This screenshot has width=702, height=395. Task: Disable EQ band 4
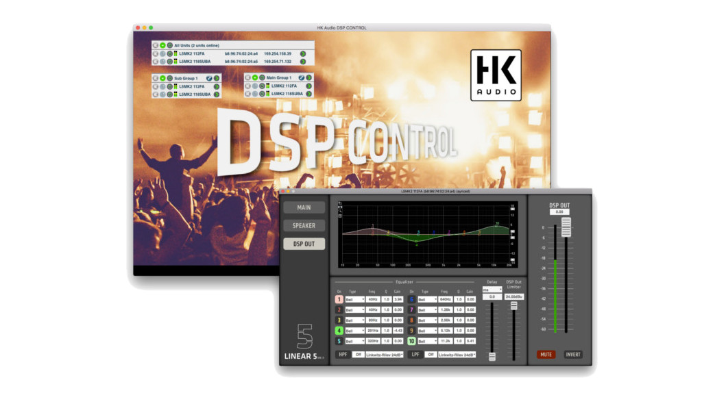339,331
